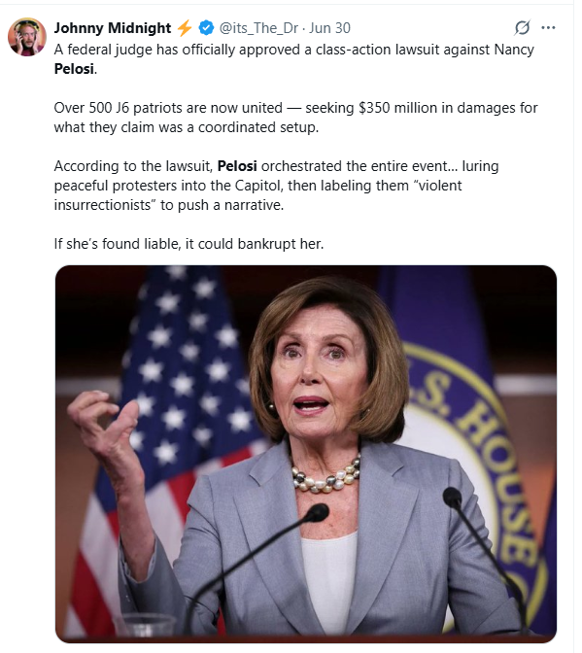The height and width of the screenshot is (653, 582).
Task: Open the three-dot more options menu
Action: (x=548, y=28)
